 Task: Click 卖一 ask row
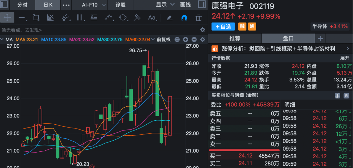point(244,144)
